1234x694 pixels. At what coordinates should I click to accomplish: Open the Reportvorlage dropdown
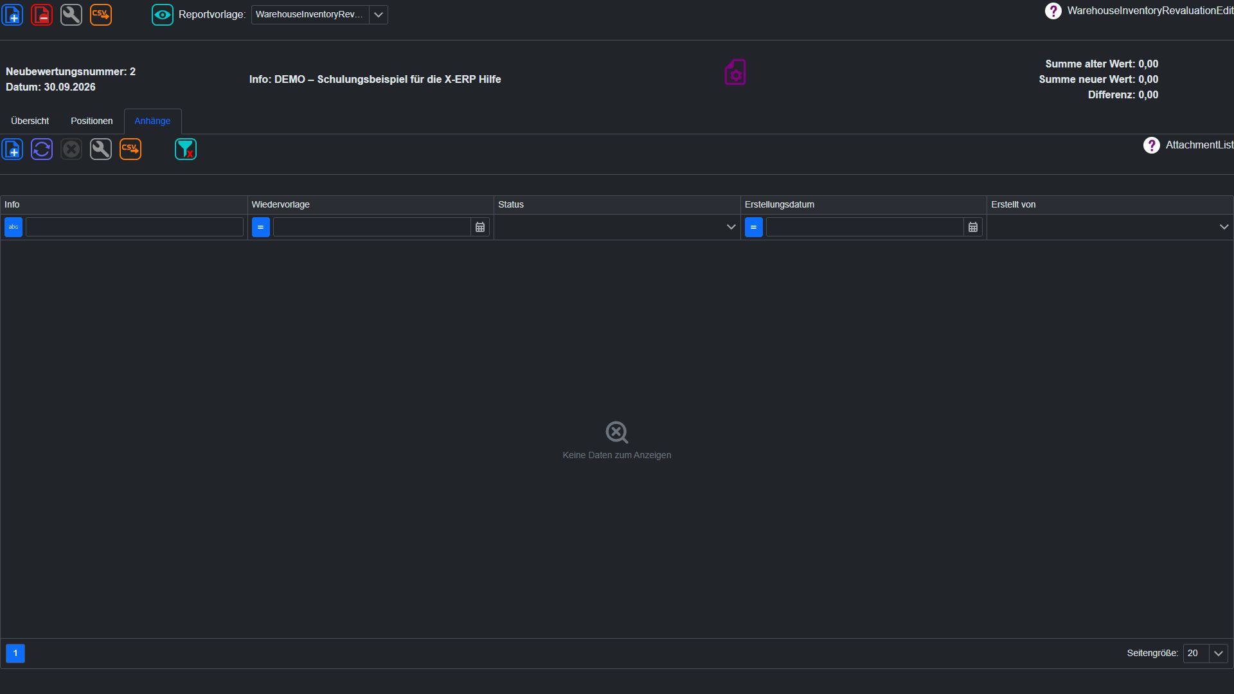pos(379,14)
